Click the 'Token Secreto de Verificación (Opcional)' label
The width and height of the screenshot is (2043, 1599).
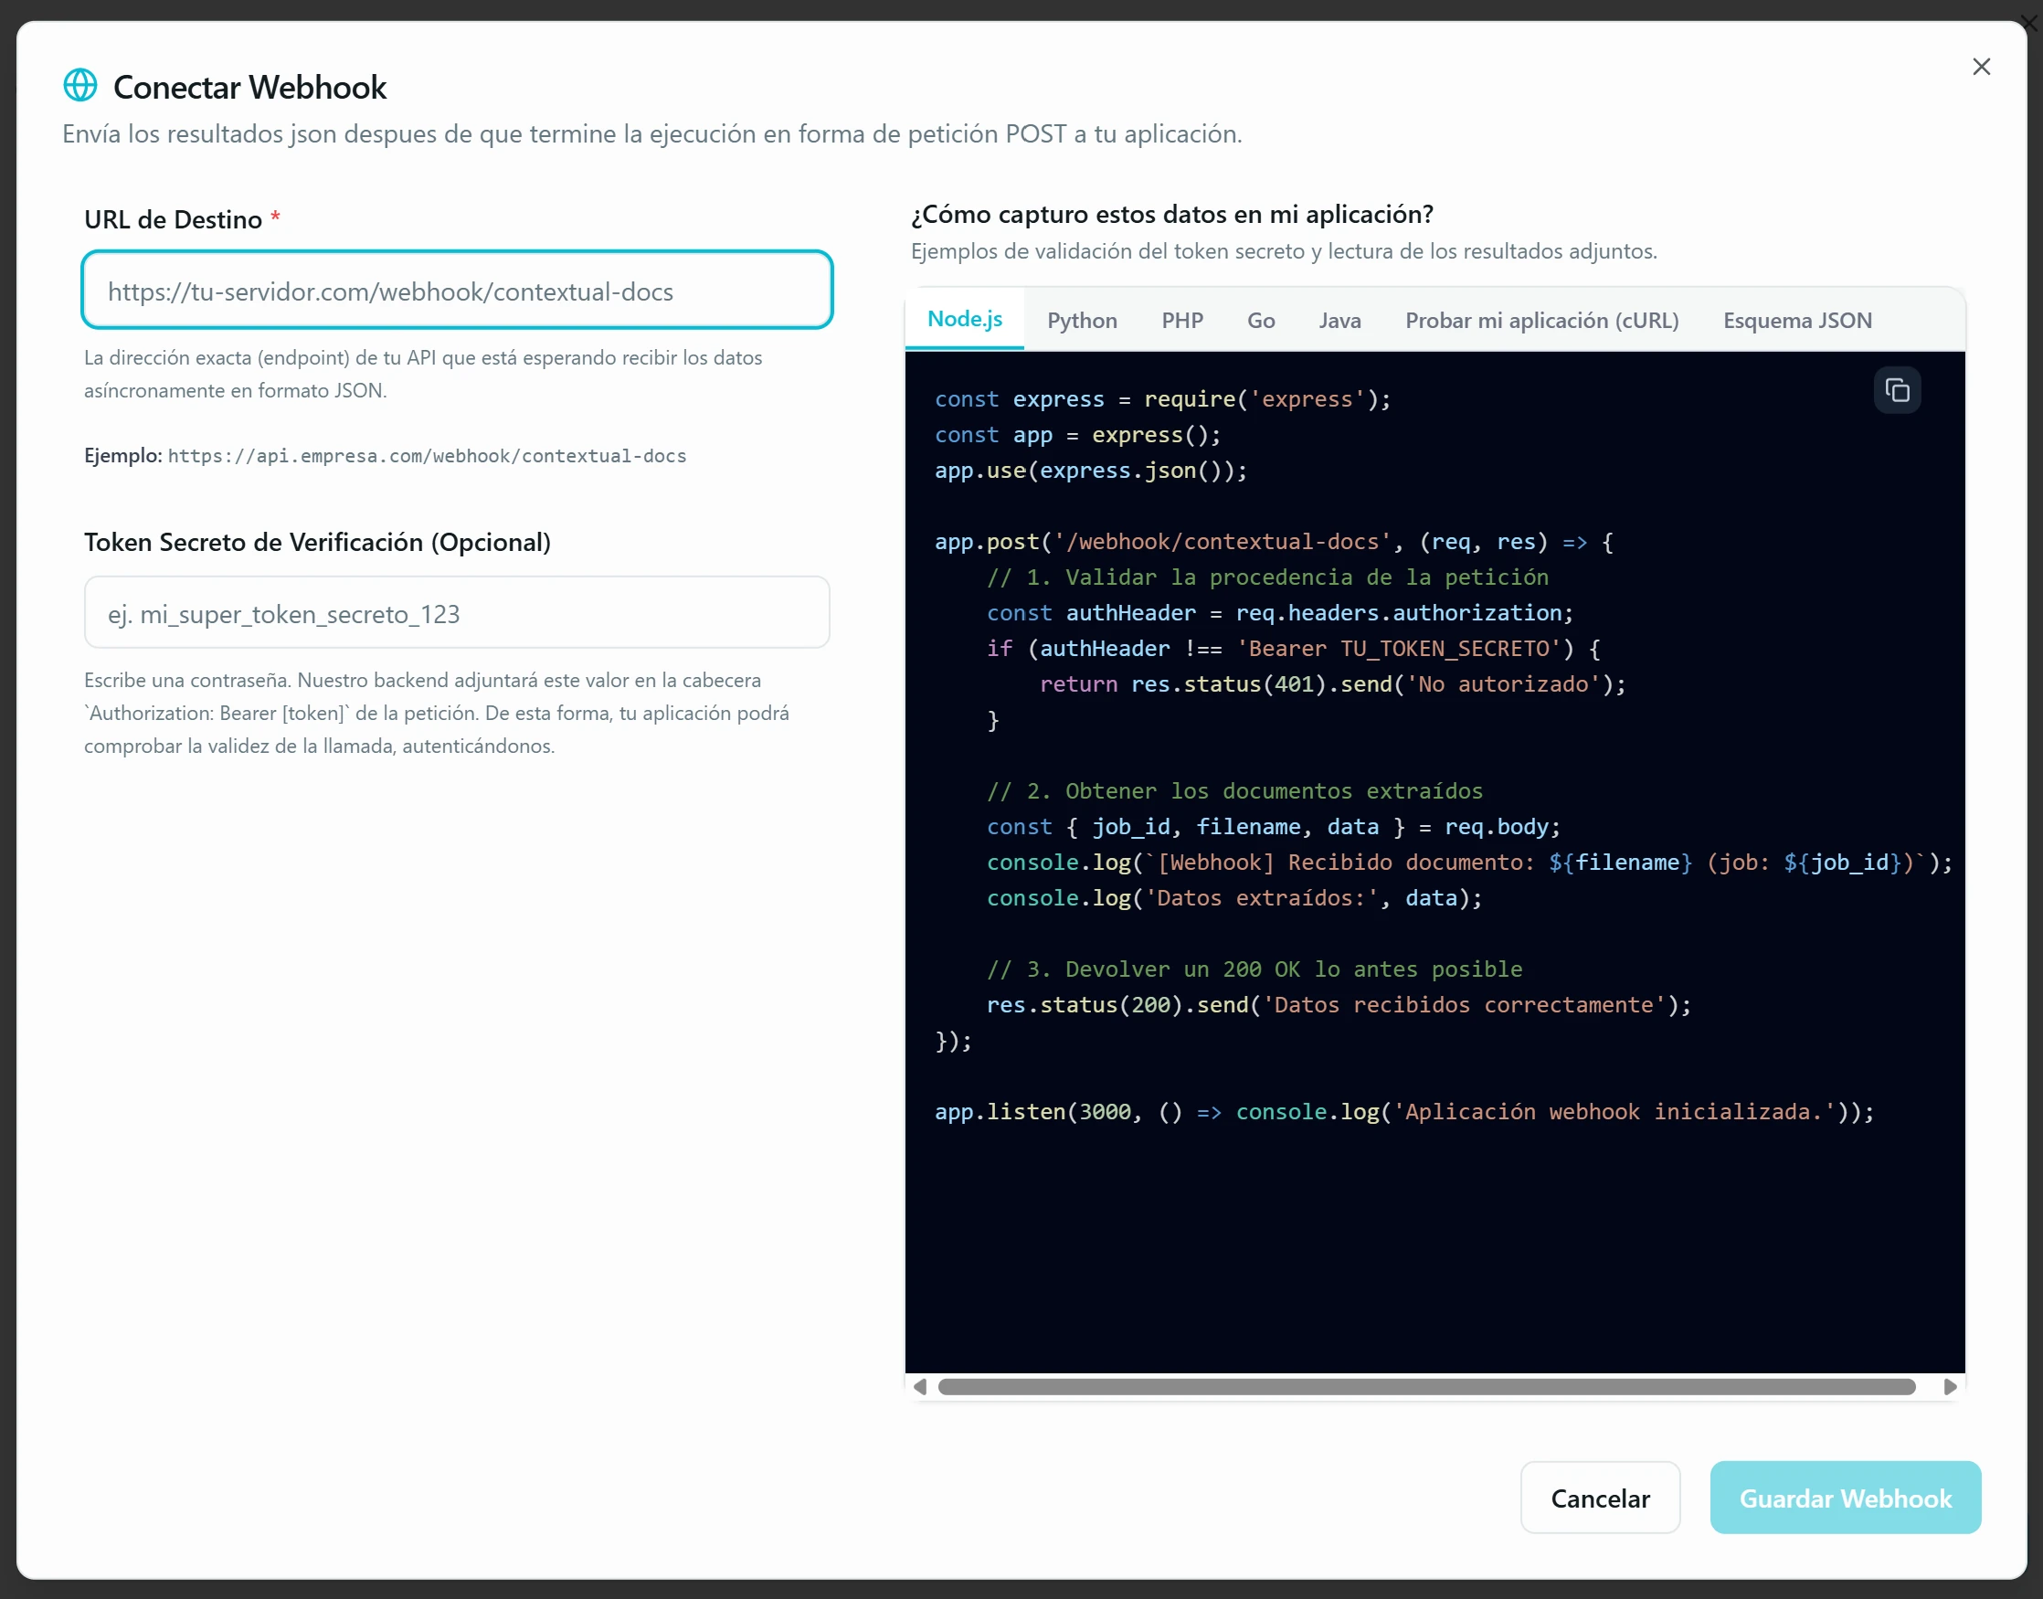(x=317, y=542)
